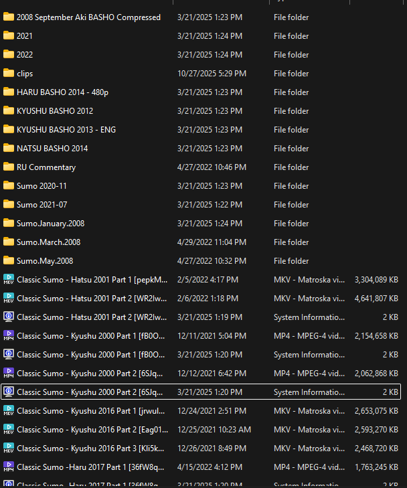Click 'File folder' type in the clips row
The height and width of the screenshot is (488, 407).
pos(291,74)
